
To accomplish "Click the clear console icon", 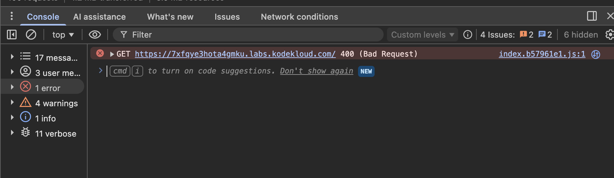I will click(31, 34).
